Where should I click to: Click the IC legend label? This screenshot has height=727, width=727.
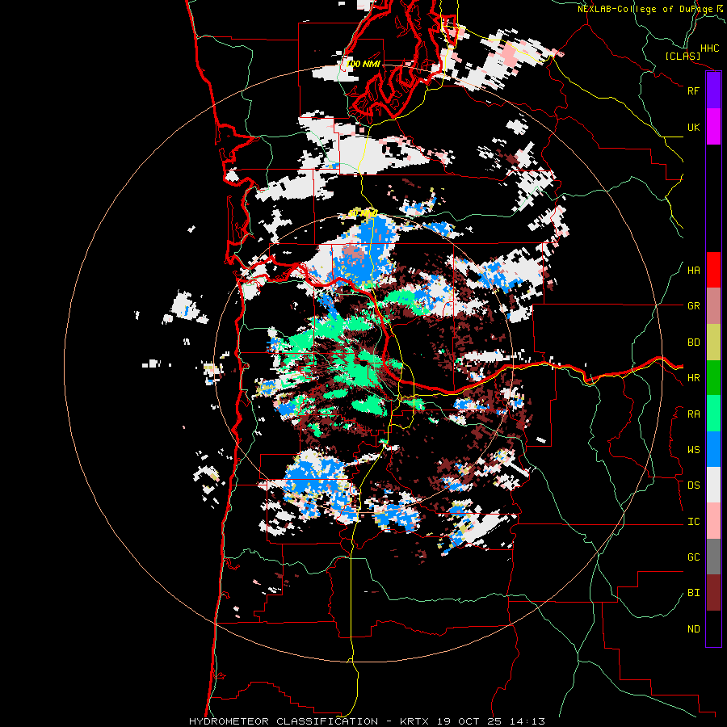693,522
